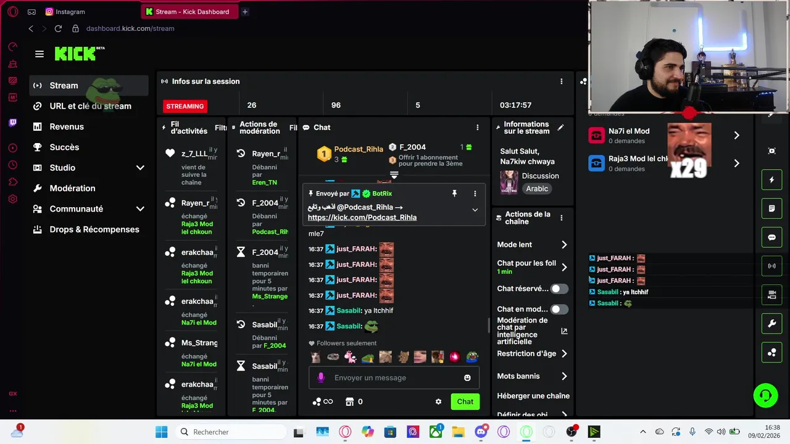Screen dimensions: 790x444
Task: Open the history clock in Opera sidebar
Action: pyautogui.click(x=13, y=165)
